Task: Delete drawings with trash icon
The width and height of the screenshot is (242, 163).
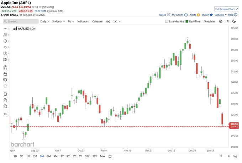Action: [5, 94]
